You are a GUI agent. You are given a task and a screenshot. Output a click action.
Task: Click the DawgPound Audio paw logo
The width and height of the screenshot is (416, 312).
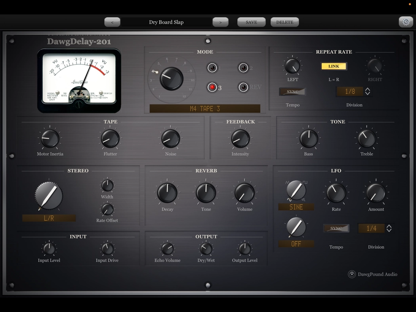(352, 274)
